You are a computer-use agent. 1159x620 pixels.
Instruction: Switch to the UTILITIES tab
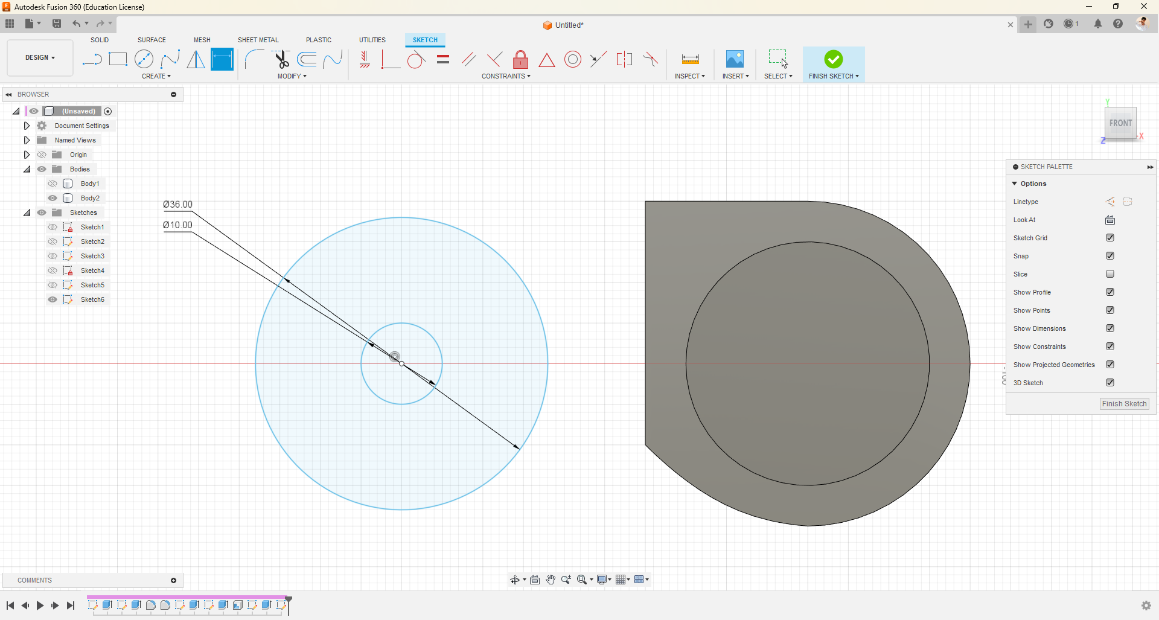(x=372, y=40)
